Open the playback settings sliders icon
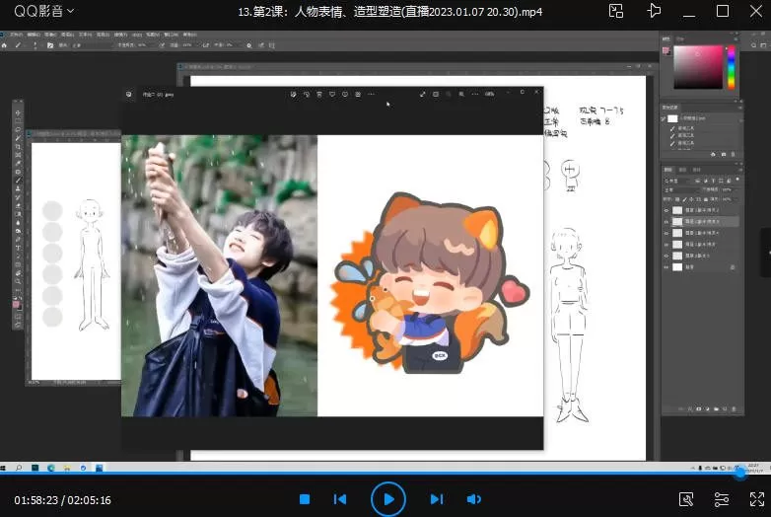Image resolution: width=771 pixels, height=517 pixels. (x=722, y=500)
